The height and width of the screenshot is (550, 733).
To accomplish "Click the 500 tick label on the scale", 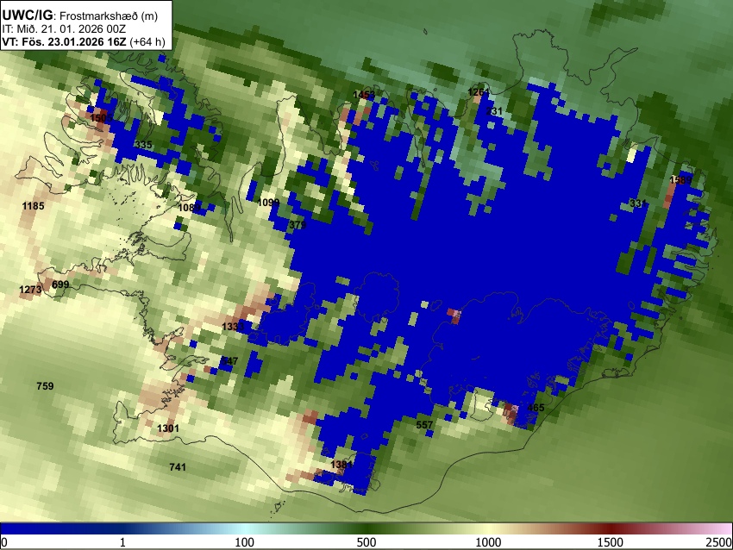I will click(366, 542).
